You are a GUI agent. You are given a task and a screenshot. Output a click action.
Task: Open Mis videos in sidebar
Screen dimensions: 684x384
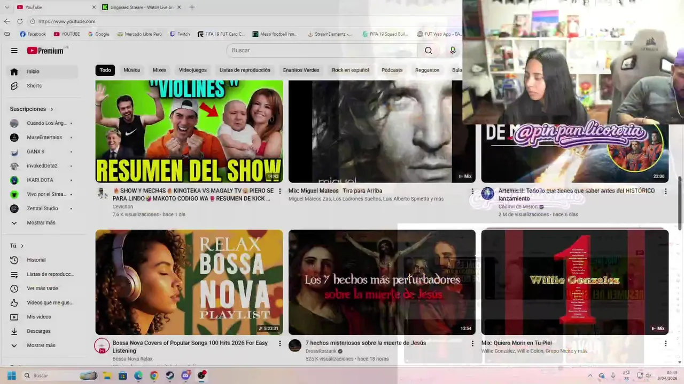[43, 317]
